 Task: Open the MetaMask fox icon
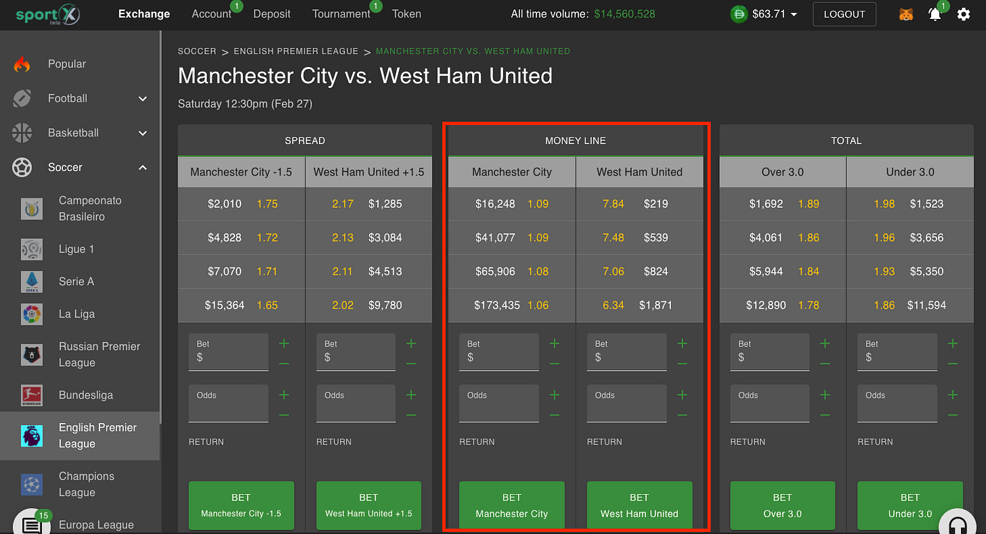click(x=906, y=14)
